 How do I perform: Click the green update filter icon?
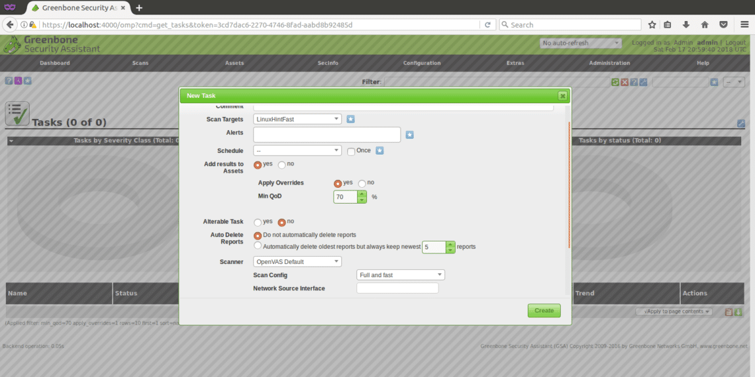click(x=615, y=82)
